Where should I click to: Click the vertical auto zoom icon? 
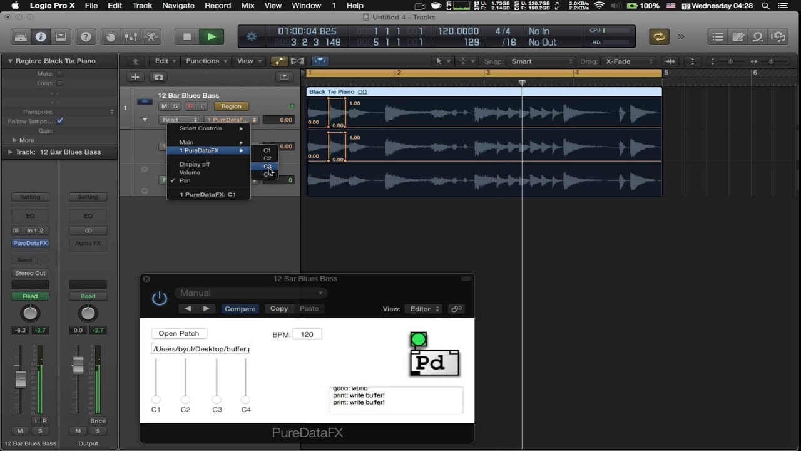coord(693,61)
